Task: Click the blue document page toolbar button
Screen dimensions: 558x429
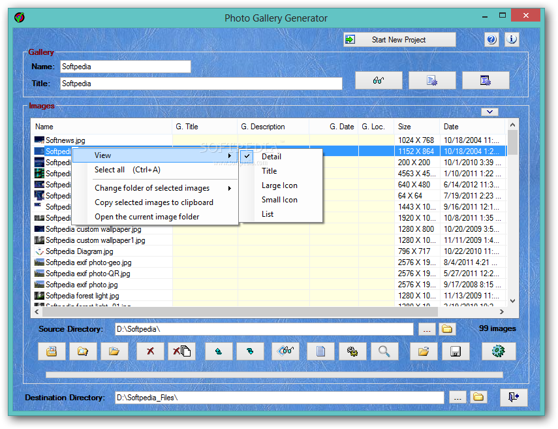Action: pyautogui.click(x=320, y=351)
